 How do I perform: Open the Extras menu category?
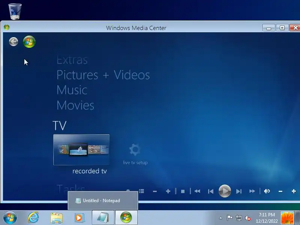click(x=72, y=60)
